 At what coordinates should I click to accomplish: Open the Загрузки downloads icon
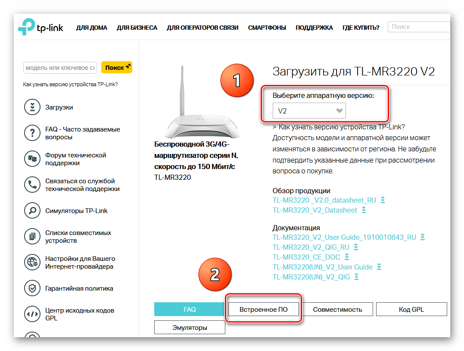tap(32, 107)
